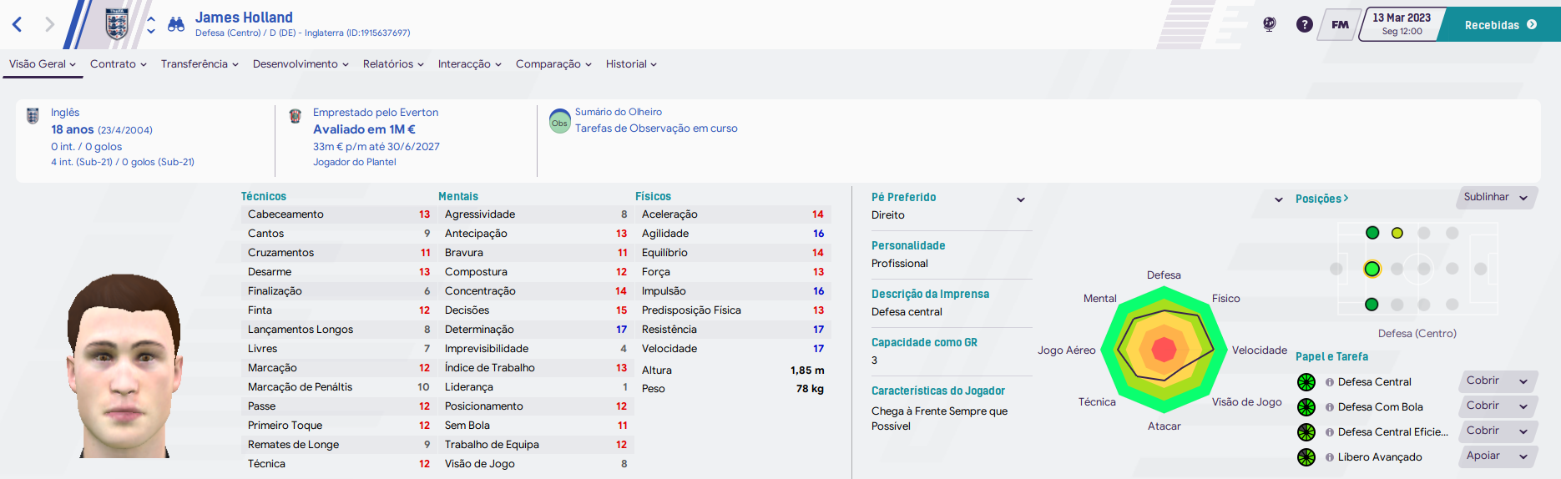1561x479 pixels.
Task: Click the forward navigation arrow icon
Action: pos(50,24)
